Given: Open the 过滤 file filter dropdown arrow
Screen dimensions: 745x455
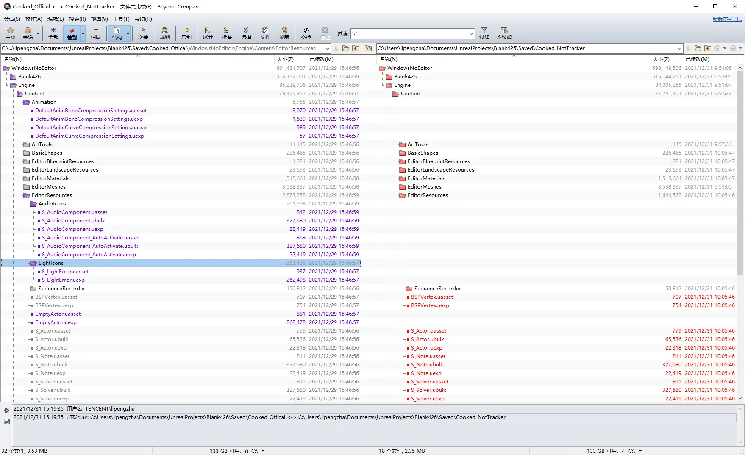Looking at the screenshot, I should pyautogui.click(x=471, y=33).
